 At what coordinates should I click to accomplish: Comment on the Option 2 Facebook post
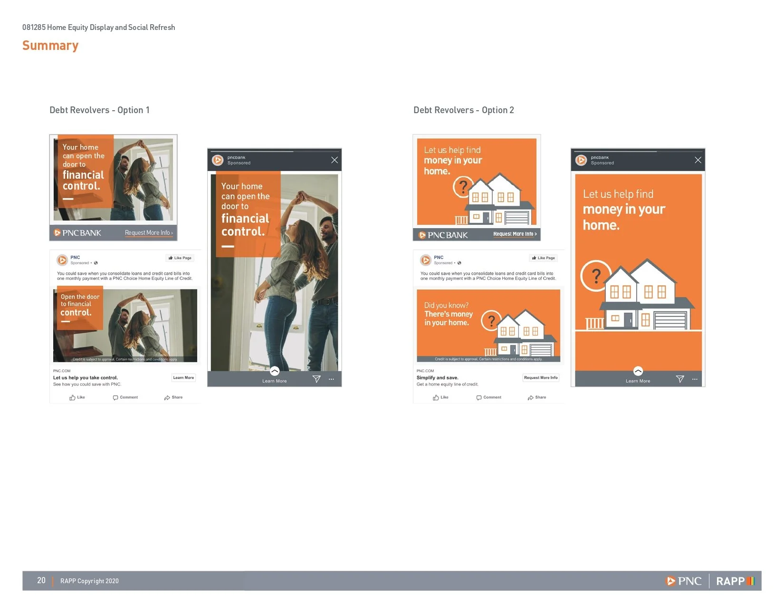tap(489, 397)
